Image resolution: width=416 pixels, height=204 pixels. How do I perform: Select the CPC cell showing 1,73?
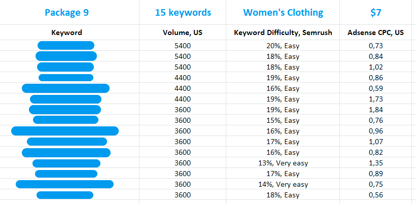(376, 99)
